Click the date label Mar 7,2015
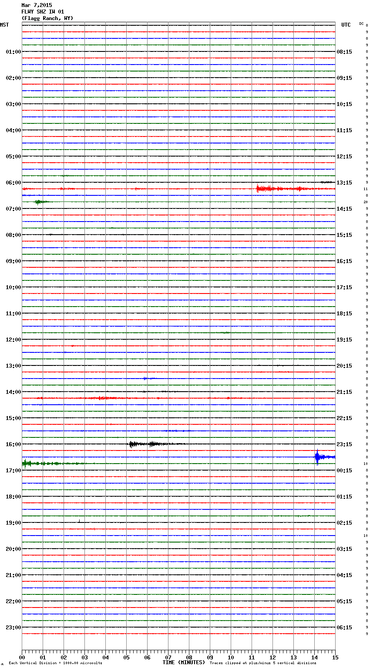 click(x=37, y=5)
